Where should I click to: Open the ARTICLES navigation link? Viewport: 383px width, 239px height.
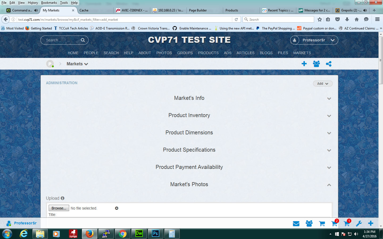245,53
